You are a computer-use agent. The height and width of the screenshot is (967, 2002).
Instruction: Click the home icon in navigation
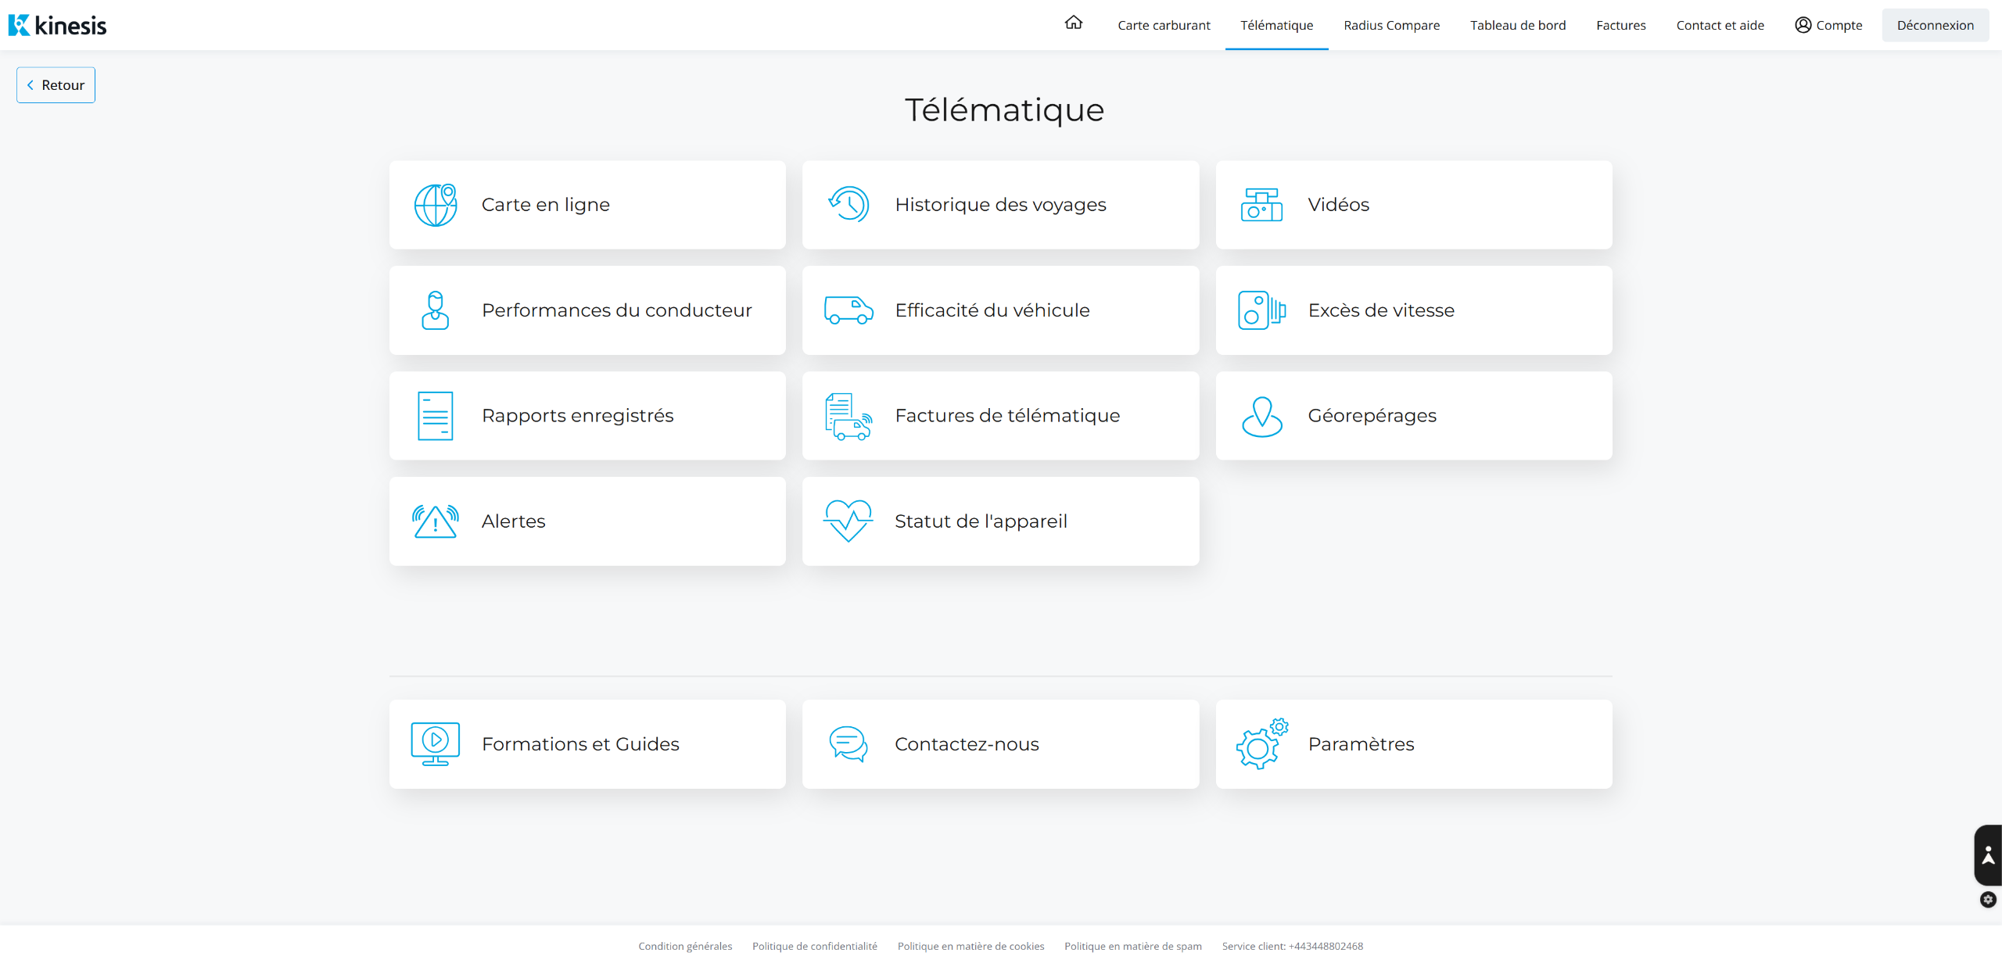[1073, 23]
